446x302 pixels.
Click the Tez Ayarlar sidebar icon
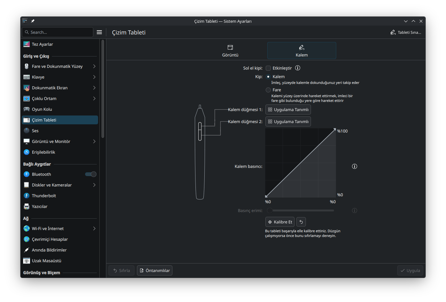click(27, 44)
